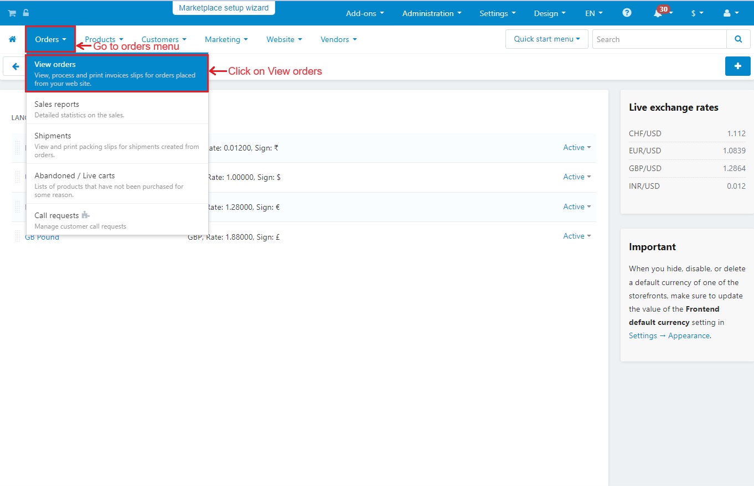Click the GBP/USD rate value 1.2864
754x486 pixels.
tap(734, 168)
